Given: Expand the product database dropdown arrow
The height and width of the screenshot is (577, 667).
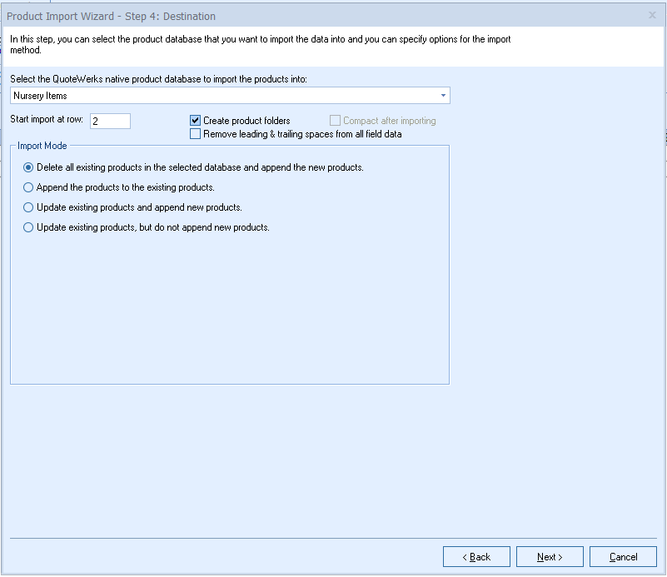Looking at the screenshot, I should pos(443,96).
